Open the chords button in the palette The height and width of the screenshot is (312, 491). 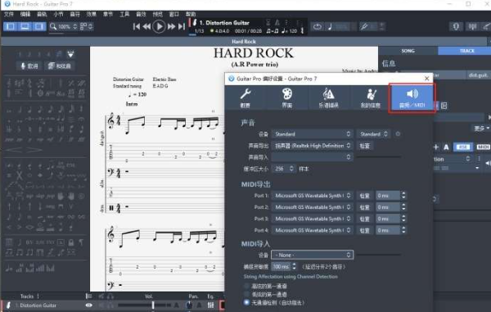(x=59, y=66)
